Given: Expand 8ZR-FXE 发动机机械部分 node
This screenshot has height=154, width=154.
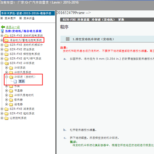Looking at the screenshot, I should click(x=2, y=45).
